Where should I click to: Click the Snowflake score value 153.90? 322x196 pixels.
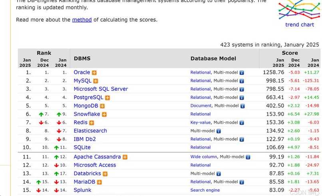275,114
